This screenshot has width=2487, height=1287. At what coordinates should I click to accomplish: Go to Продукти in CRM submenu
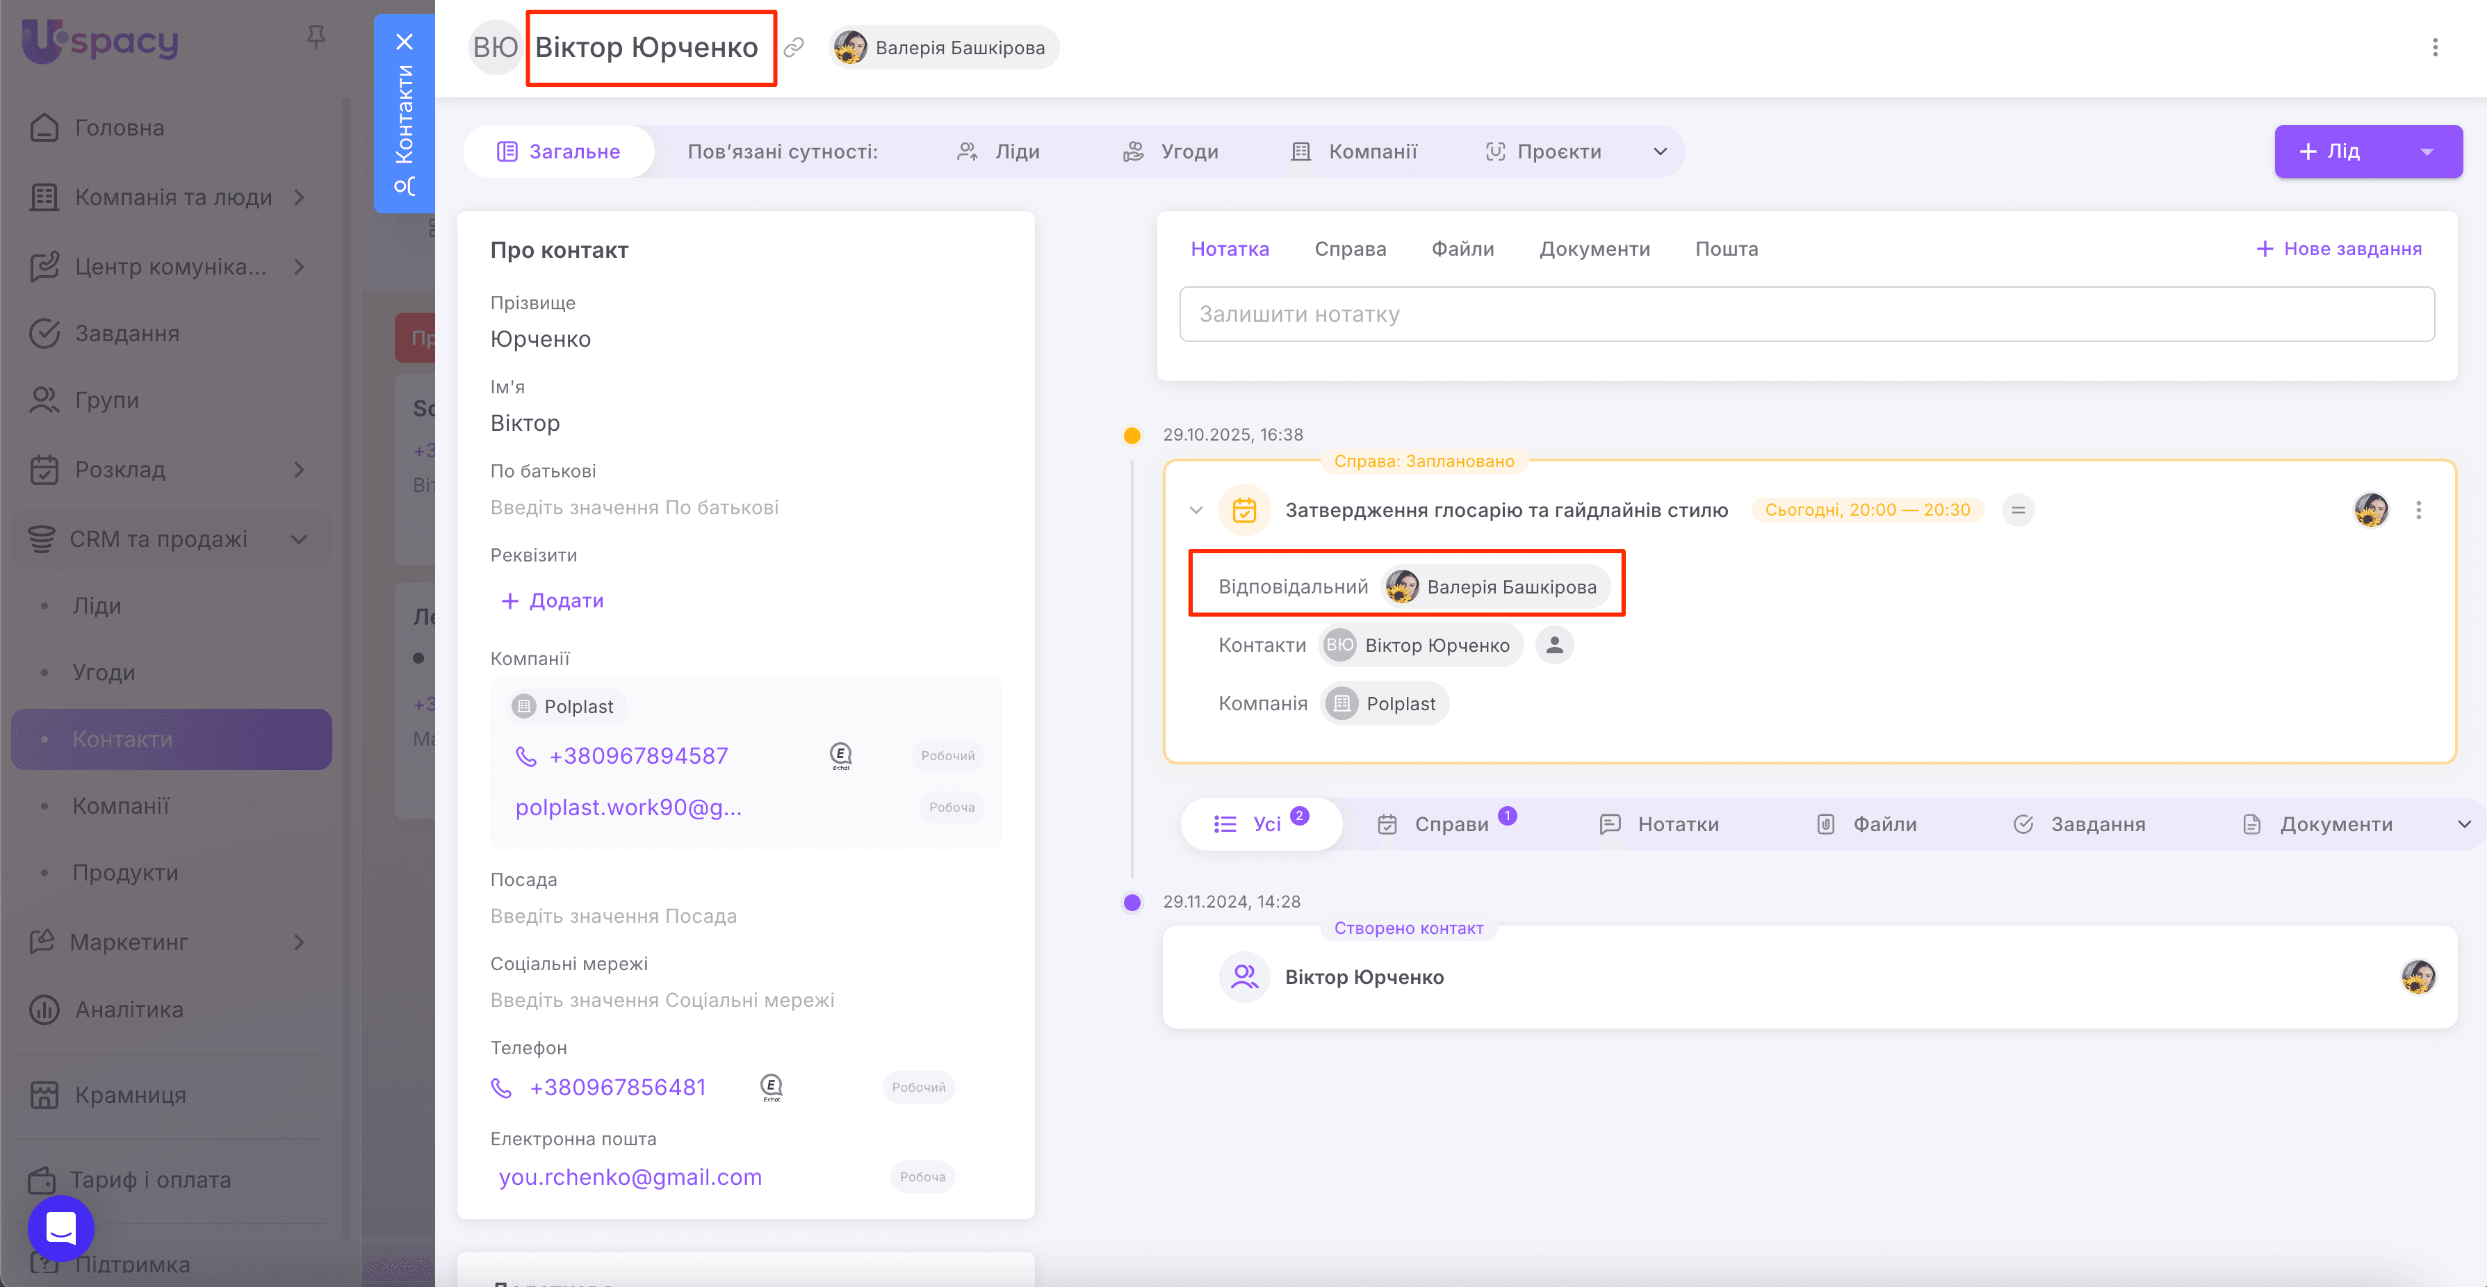coord(126,873)
